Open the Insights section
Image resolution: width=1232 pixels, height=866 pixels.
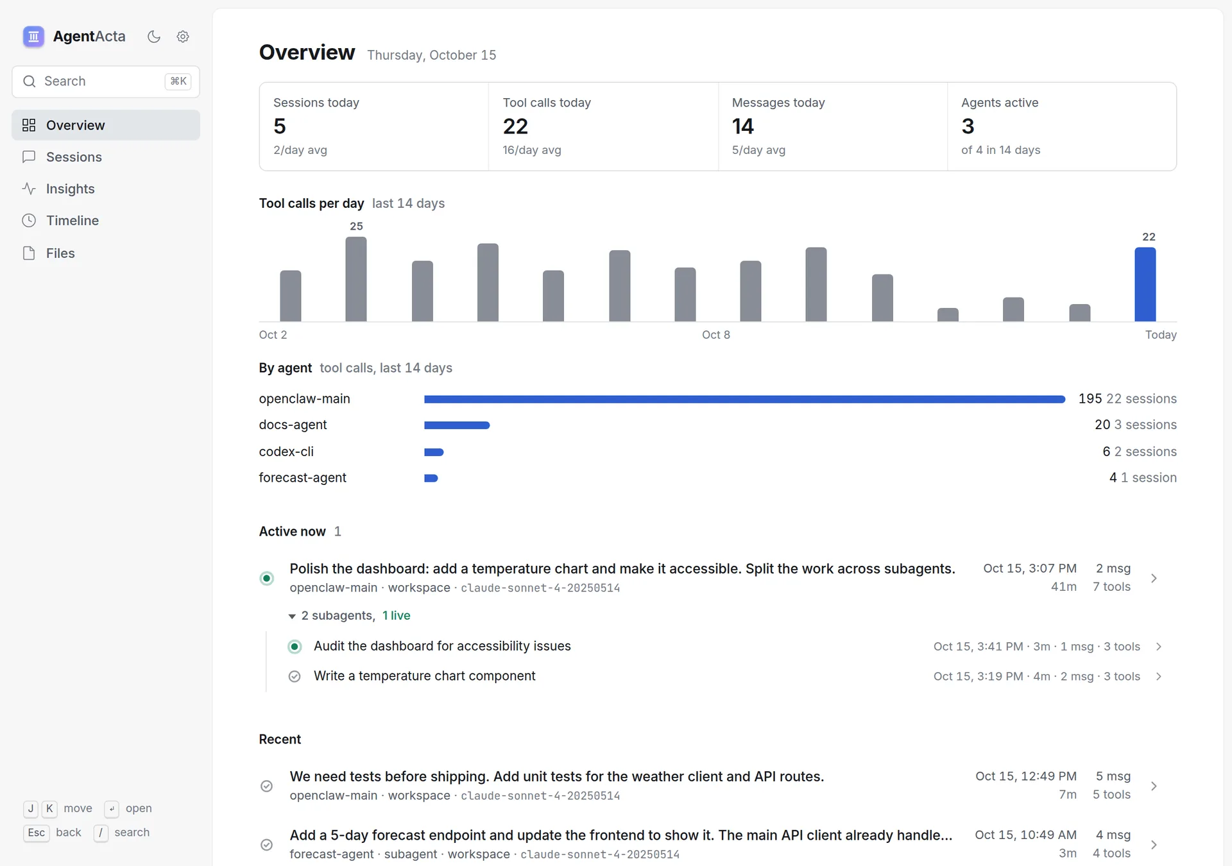pos(106,189)
